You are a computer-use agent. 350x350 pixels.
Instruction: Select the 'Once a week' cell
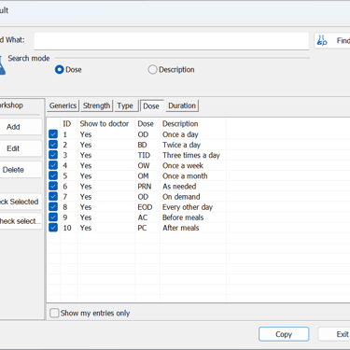(x=183, y=165)
